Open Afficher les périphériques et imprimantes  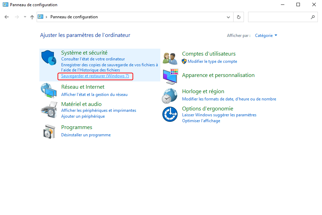pos(98,110)
